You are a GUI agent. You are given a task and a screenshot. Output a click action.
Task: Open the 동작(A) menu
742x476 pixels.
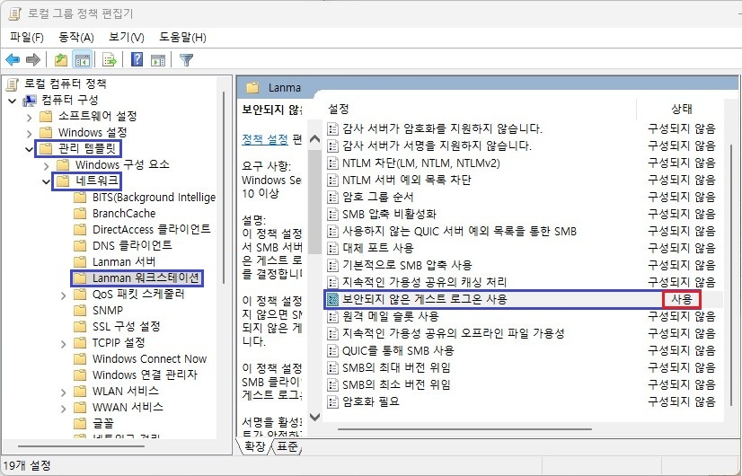coord(76,38)
